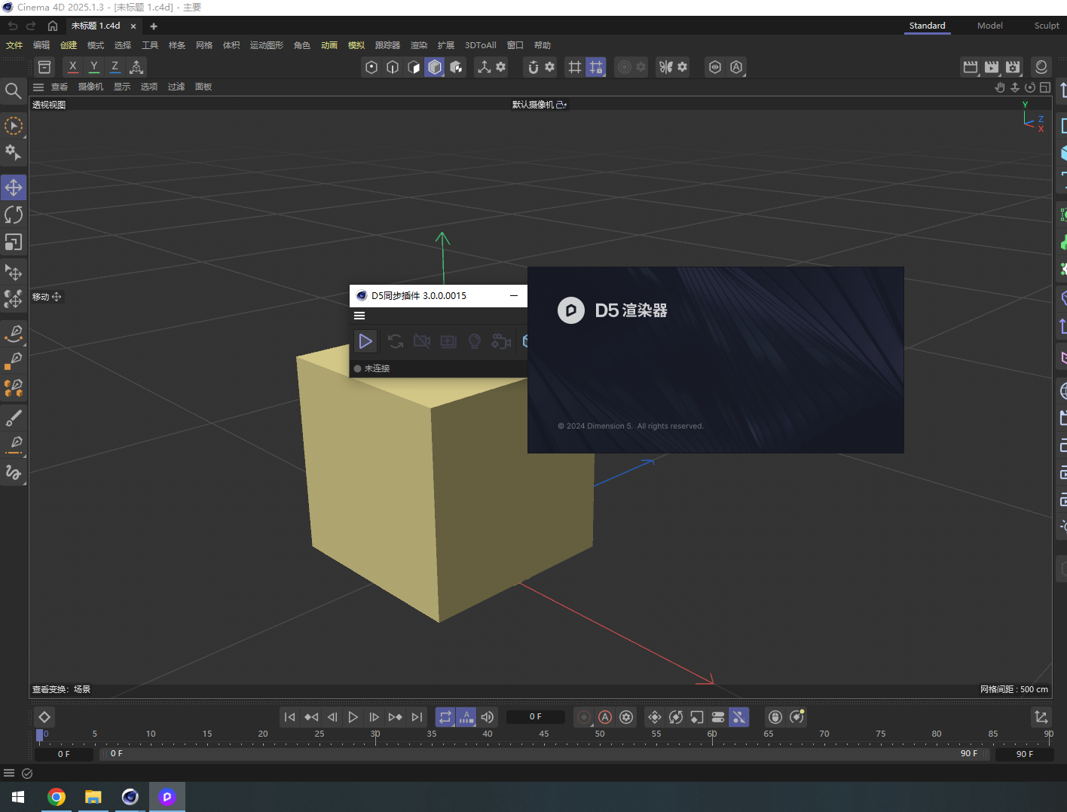Image resolution: width=1067 pixels, height=812 pixels.
Task: Select the Rotate tool in left toolbar
Action: pyautogui.click(x=14, y=215)
